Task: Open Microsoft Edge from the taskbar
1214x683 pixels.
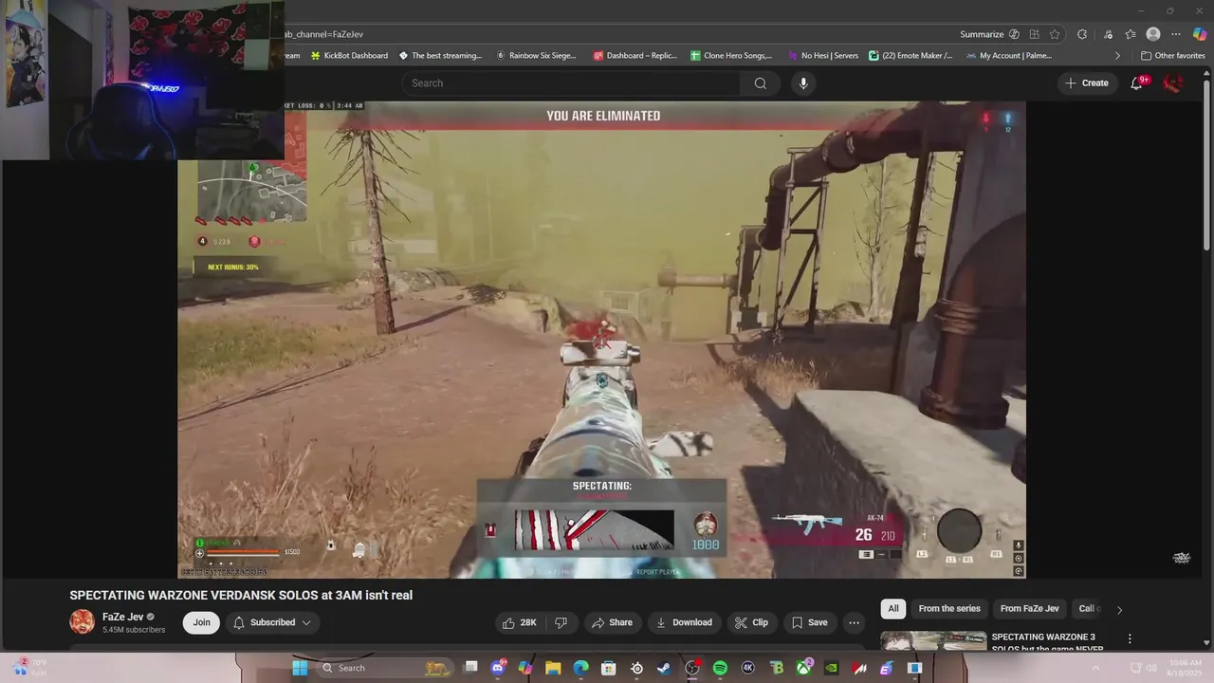Action: [x=580, y=668]
